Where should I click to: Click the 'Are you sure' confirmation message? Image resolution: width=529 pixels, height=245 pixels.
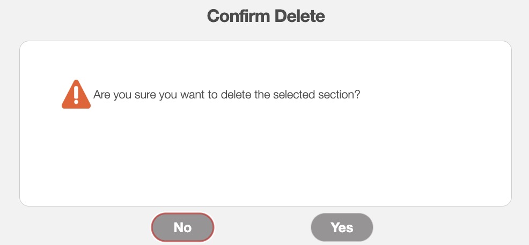click(226, 96)
